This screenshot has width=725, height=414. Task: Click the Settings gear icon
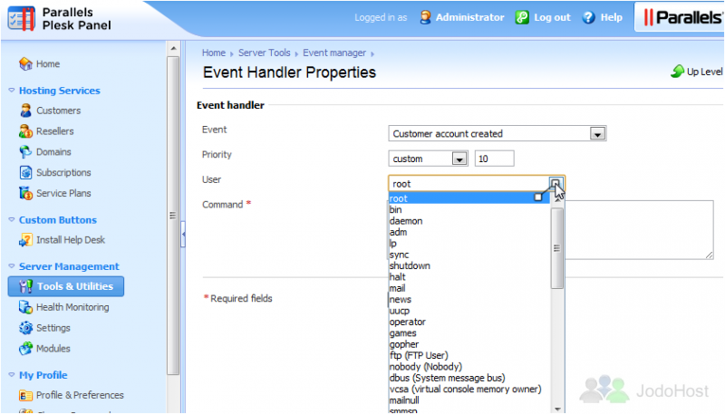click(25, 328)
